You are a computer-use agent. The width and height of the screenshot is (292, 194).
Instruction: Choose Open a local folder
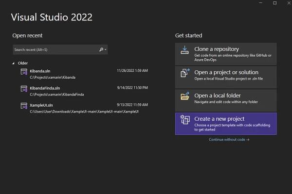pyautogui.click(x=226, y=100)
